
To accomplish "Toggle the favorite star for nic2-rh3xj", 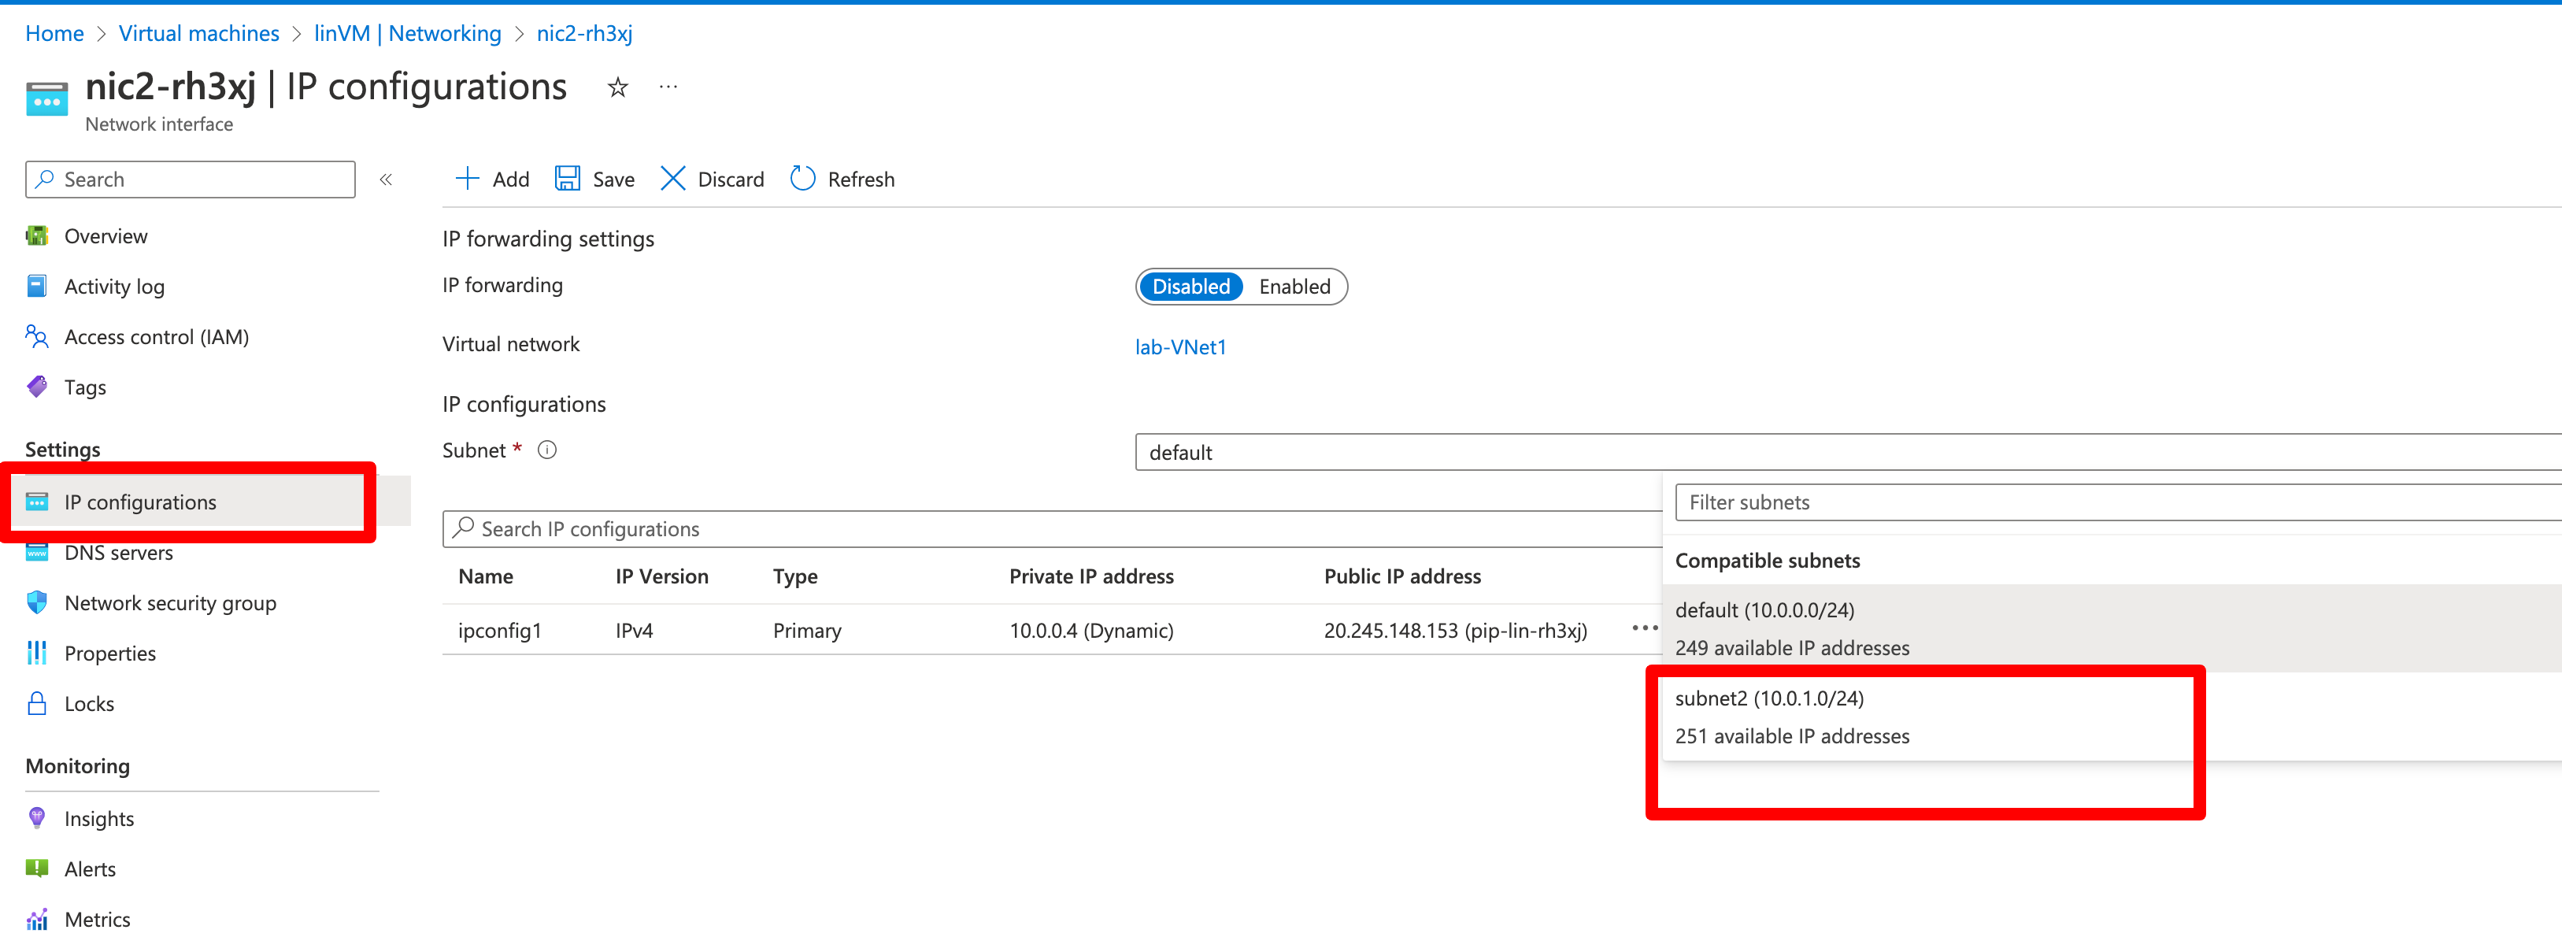I will click(617, 87).
